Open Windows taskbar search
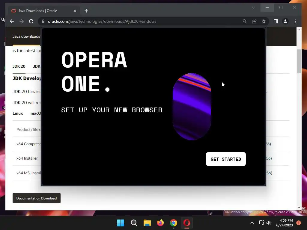 point(134,223)
